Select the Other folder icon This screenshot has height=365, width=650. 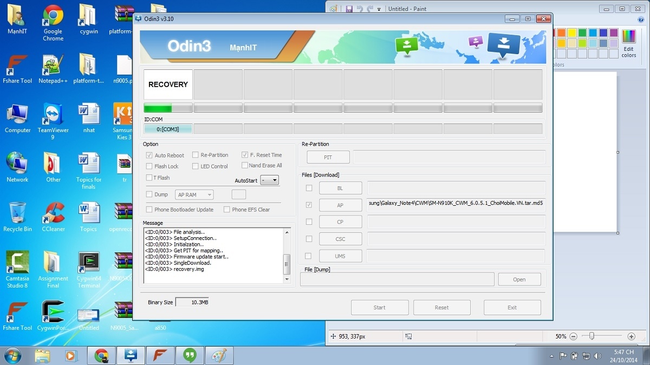click(53, 167)
